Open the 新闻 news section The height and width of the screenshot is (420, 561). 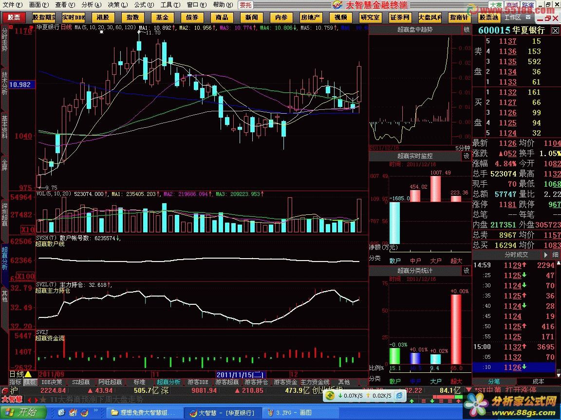tap(251, 17)
